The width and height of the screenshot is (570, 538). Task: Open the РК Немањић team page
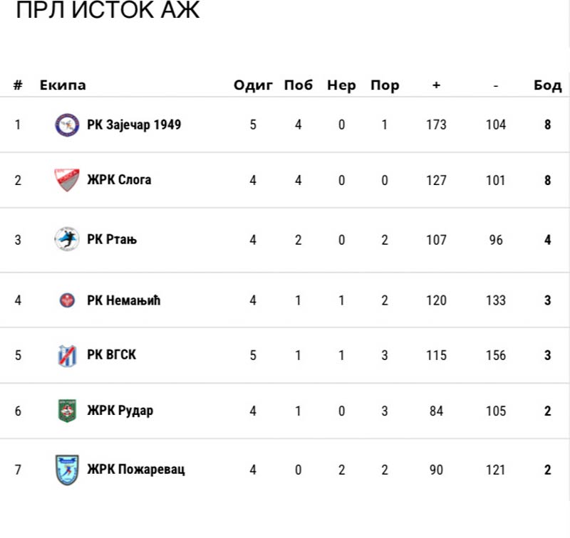(x=124, y=300)
